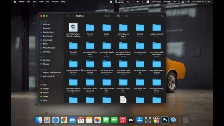Viewport: 224px width, 126px height.
Task: Click the com.apple.AddressBookSourceSync folder name
Action: click(x=123, y=53)
